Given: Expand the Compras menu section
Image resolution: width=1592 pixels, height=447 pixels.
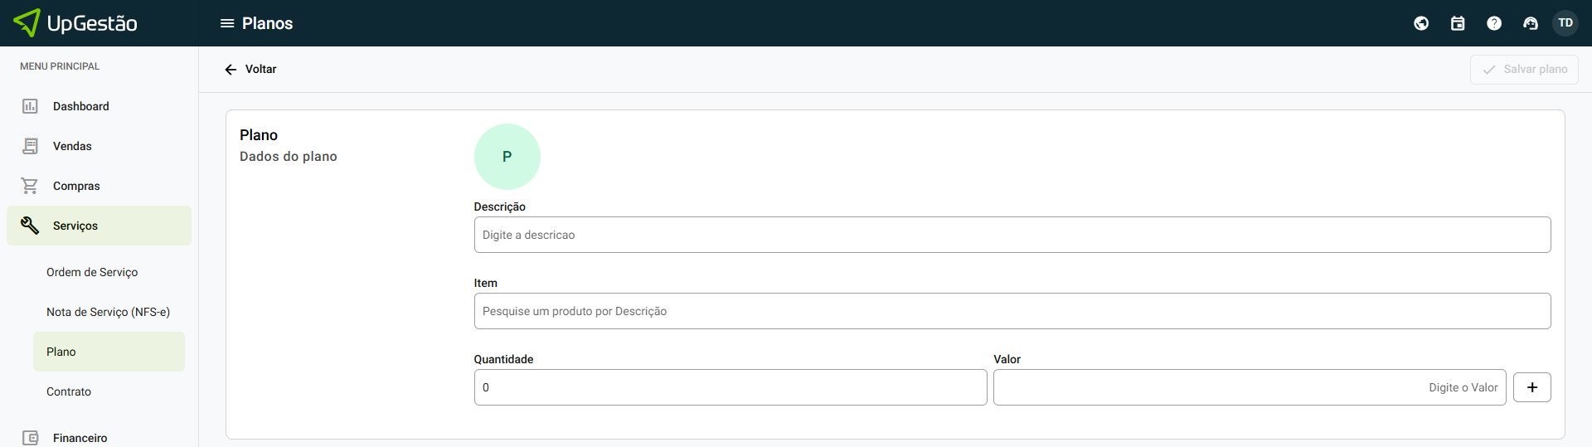Looking at the screenshot, I should (76, 186).
